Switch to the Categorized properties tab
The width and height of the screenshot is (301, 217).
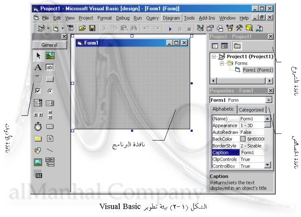coord(251,110)
